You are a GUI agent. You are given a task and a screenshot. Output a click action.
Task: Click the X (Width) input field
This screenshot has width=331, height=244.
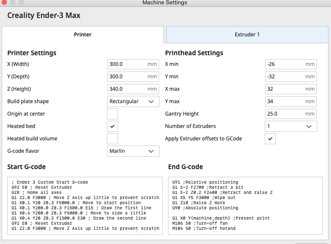coord(133,64)
